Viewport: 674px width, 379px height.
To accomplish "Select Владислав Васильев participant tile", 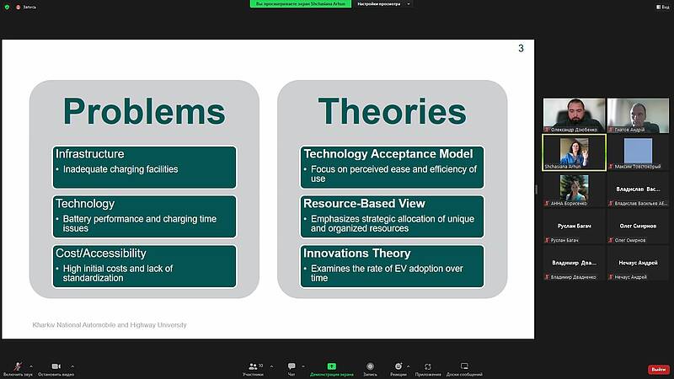I will pos(638,189).
